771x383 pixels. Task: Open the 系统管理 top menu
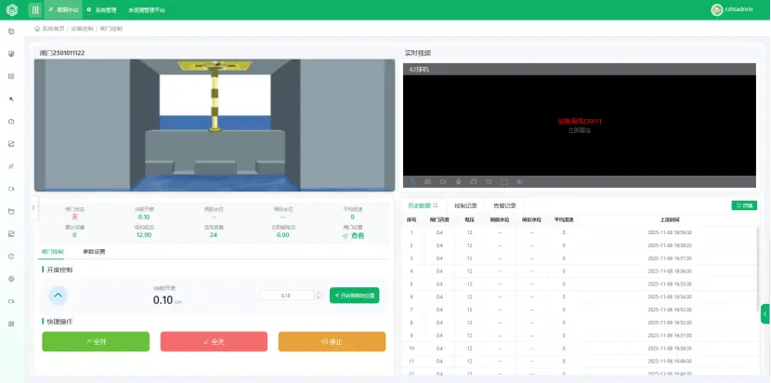tap(102, 10)
